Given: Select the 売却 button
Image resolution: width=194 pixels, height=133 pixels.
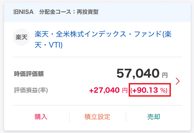Looking at the screenshot, I should [x=154, y=117].
